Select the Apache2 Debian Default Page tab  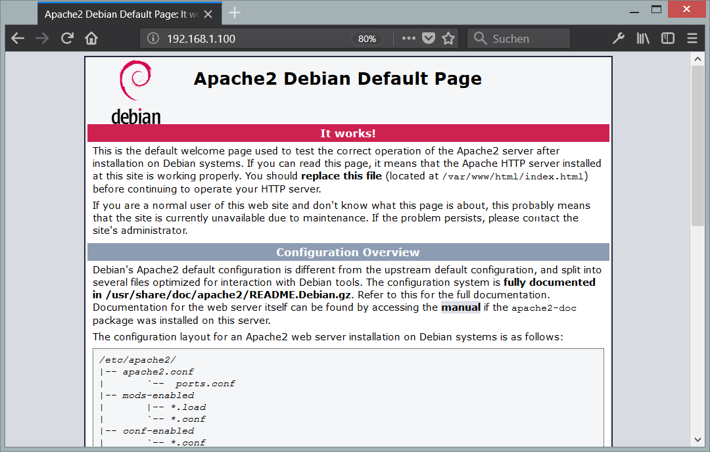click(130, 14)
